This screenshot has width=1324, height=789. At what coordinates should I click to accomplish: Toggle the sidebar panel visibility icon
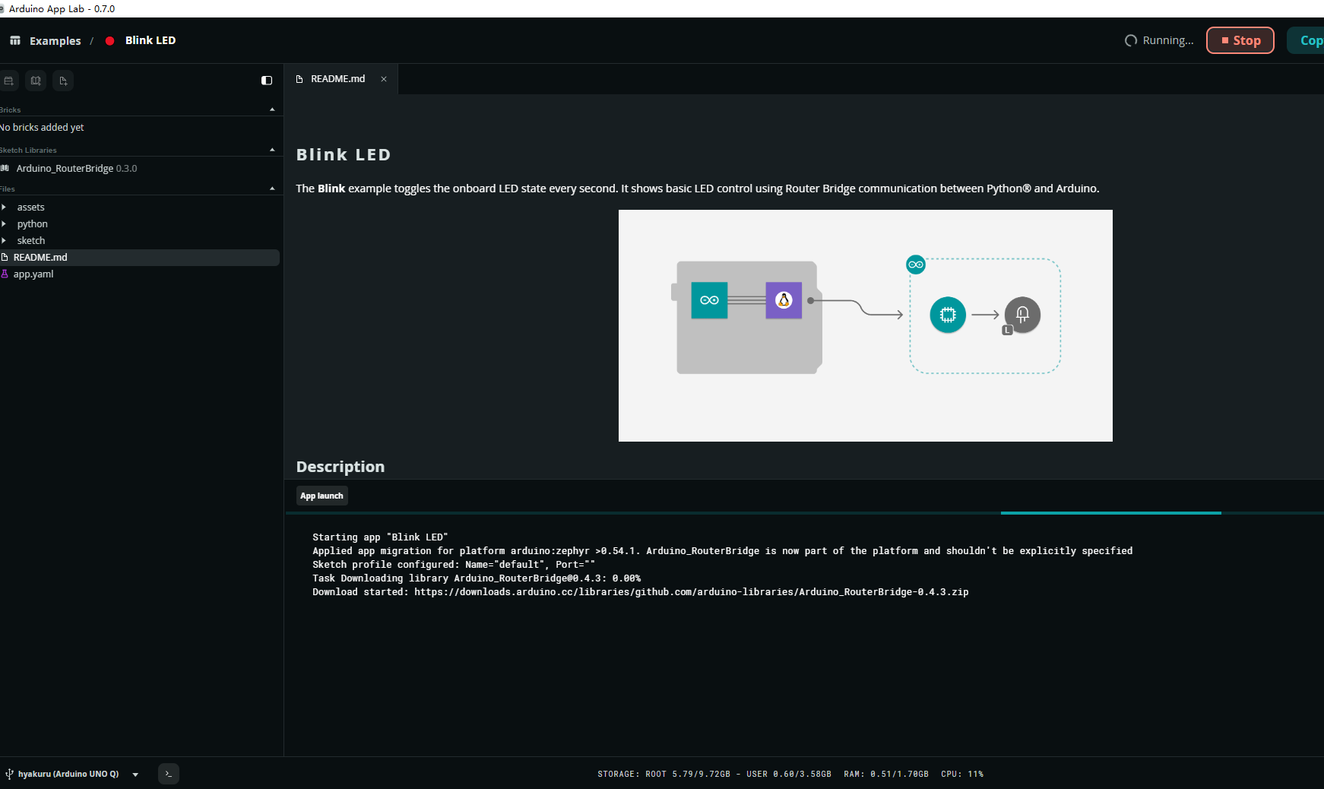click(267, 81)
